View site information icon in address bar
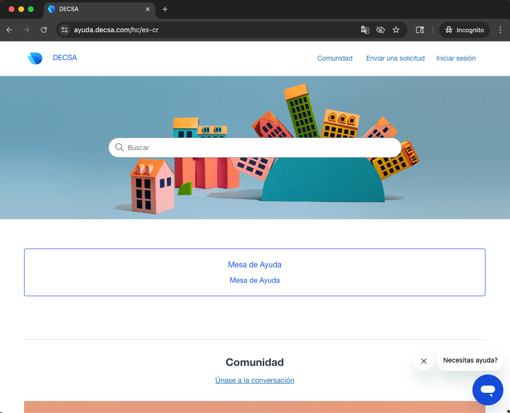Image resolution: width=510 pixels, height=413 pixels. coord(64,30)
